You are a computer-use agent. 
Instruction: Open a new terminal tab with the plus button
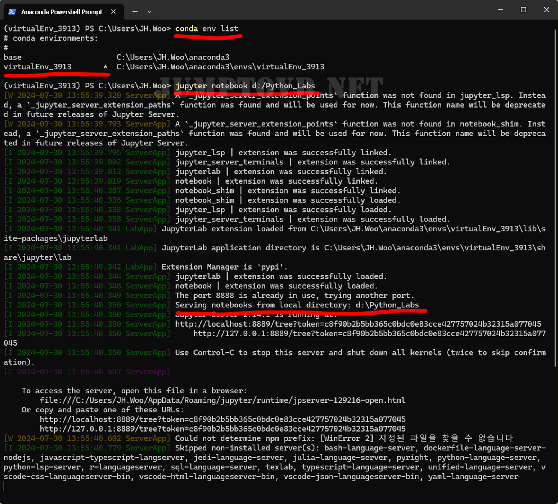135,12
